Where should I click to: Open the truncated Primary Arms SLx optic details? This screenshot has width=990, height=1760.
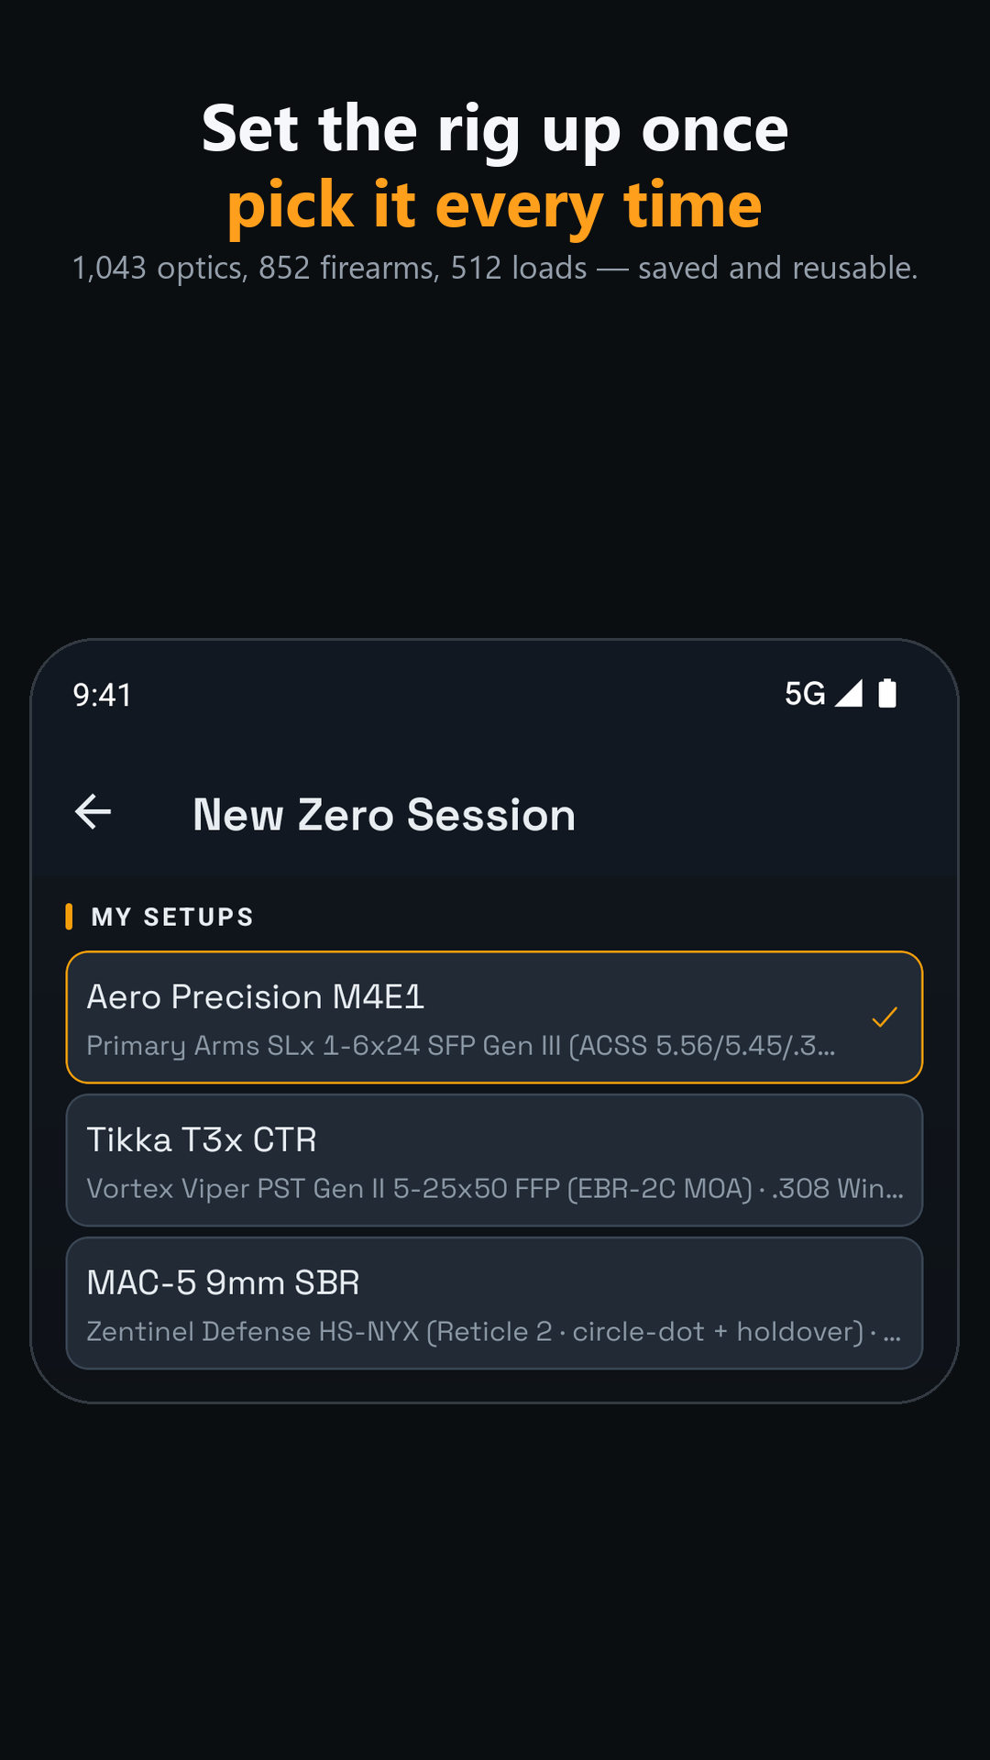[461, 1046]
